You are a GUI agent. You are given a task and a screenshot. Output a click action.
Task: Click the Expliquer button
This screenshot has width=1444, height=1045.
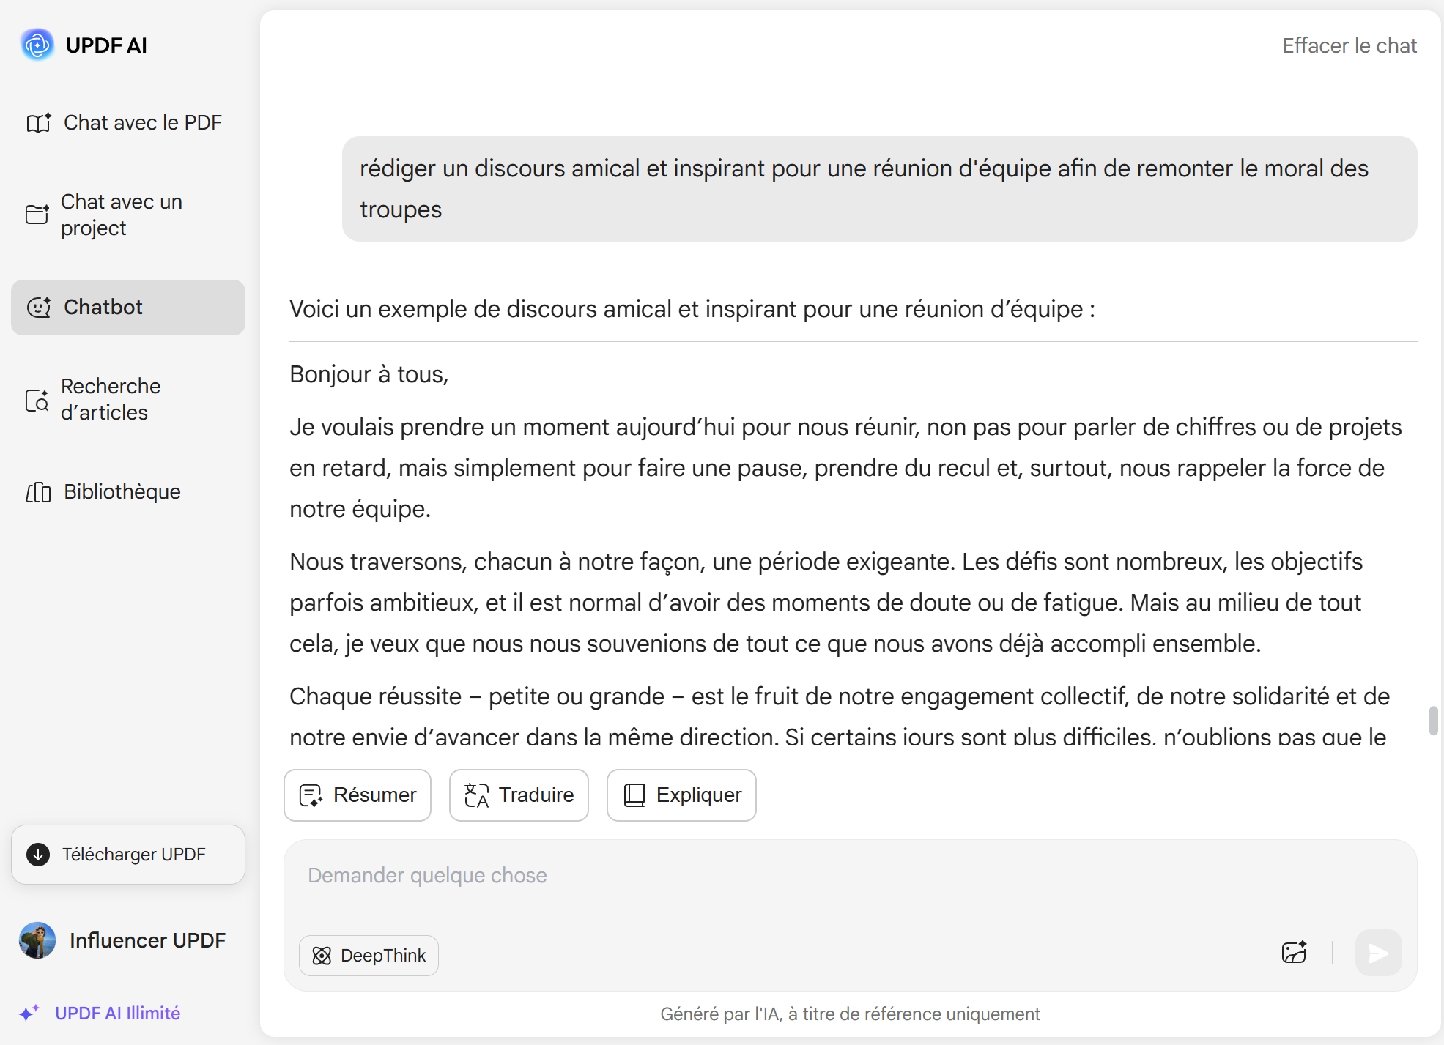coord(681,795)
